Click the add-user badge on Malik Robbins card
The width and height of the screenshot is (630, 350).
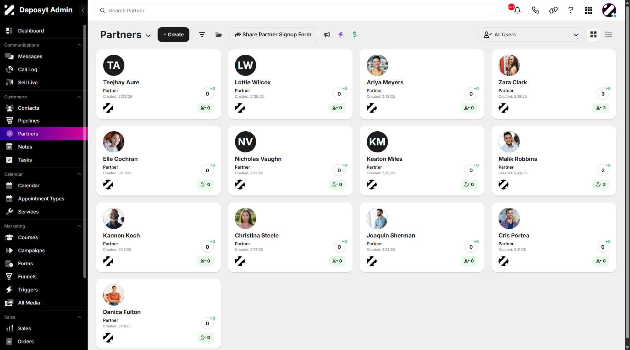(x=601, y=185)
